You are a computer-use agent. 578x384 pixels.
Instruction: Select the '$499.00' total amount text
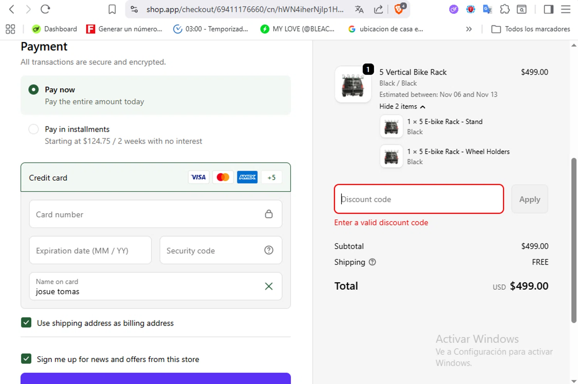pyautogui.click(x=529, y=286)
